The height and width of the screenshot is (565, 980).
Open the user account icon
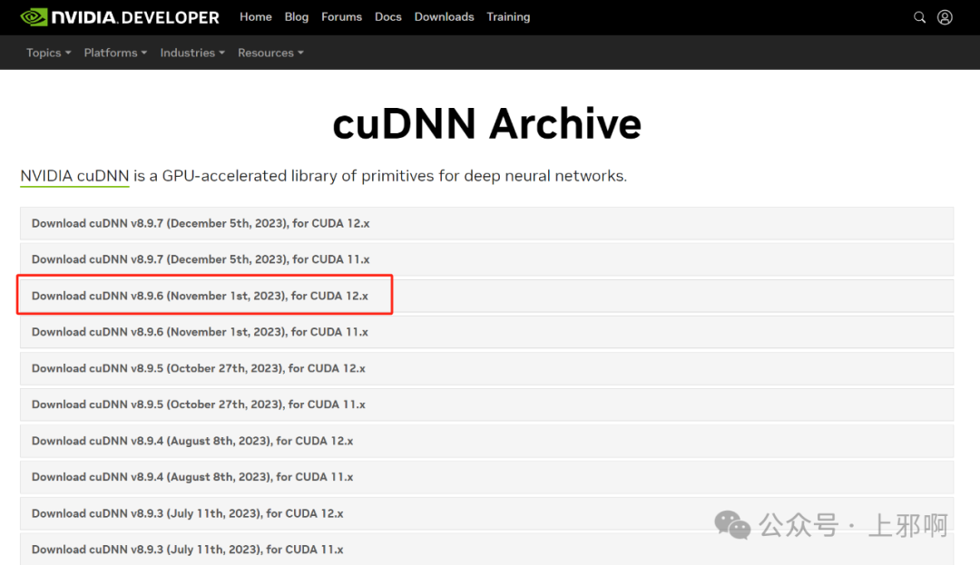pyautogui.click(x=945, y=17)
